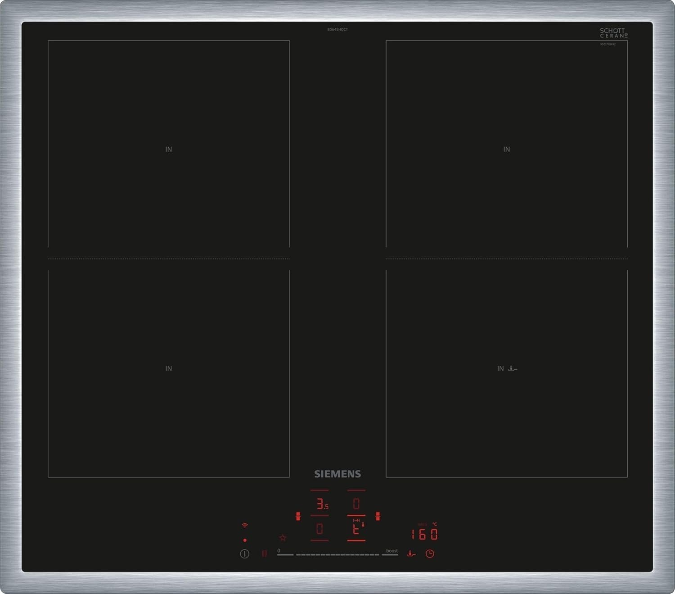Tap the timer clock icon
675x594 pixels.
(430, 554)
